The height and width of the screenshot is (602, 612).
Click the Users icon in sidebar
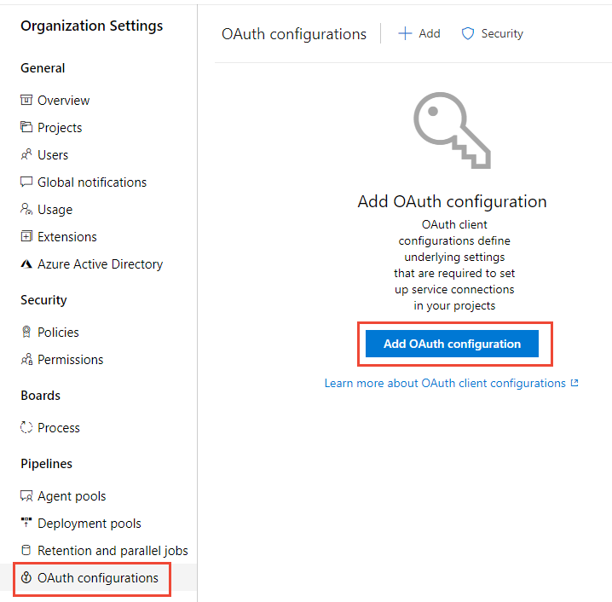coord(26,154)
